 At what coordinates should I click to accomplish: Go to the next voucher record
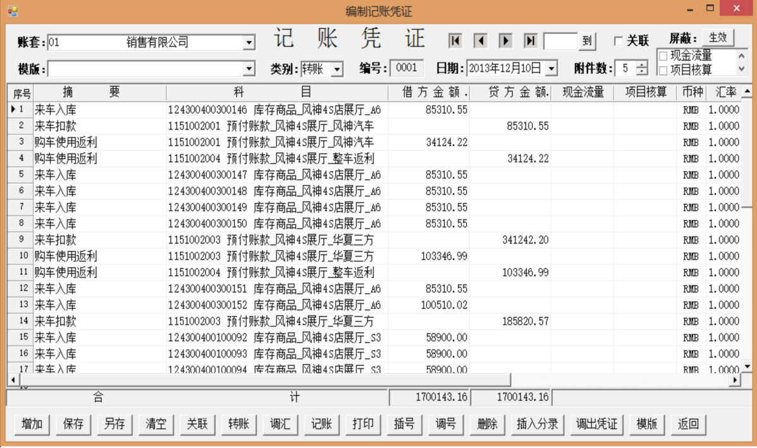(505, 41)
